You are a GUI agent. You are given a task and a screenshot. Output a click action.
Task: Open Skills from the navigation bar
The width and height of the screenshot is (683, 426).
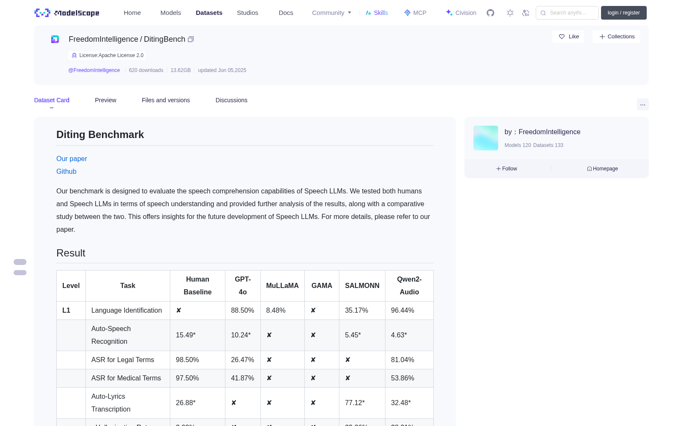tap(377, 13)
